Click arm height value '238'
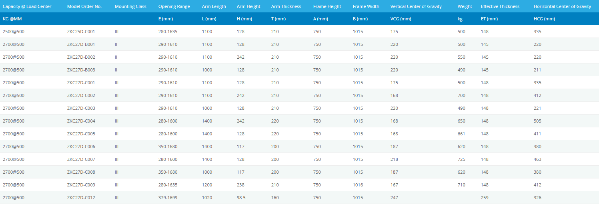 [x=240, y=185]
